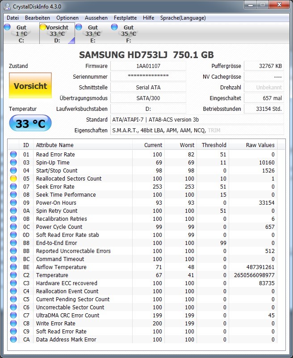Viewport: 293px width, 358px height.
Task: Click status orb of Reported Uncorrectable Errors
Action: click(x=13, y=251)
